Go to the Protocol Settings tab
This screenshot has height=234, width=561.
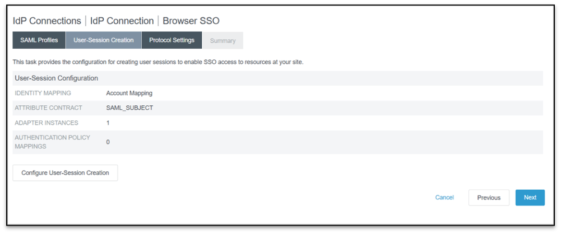[171, 40]
